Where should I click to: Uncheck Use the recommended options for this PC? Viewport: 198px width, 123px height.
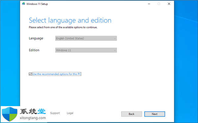pyautogui.click(x=30, y=74)
